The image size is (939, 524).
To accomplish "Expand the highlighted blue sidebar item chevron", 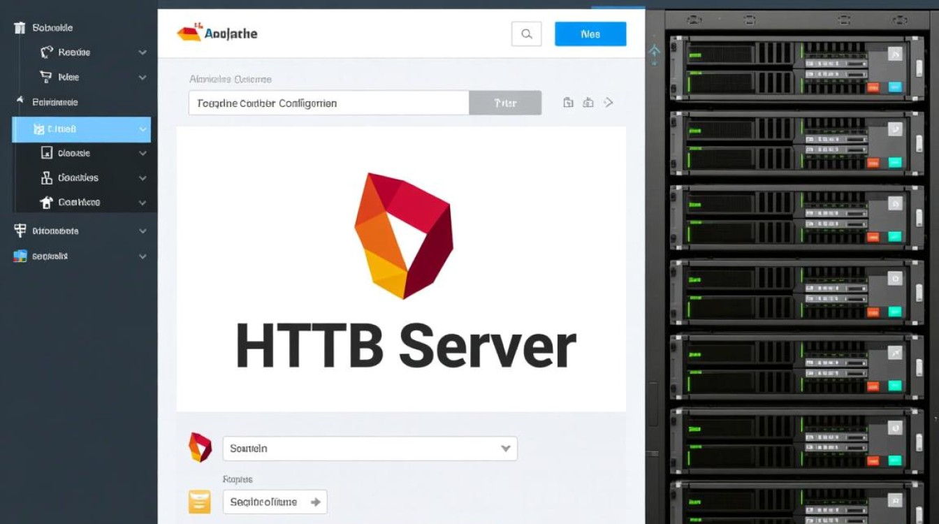I will click(x=143, y=129).
